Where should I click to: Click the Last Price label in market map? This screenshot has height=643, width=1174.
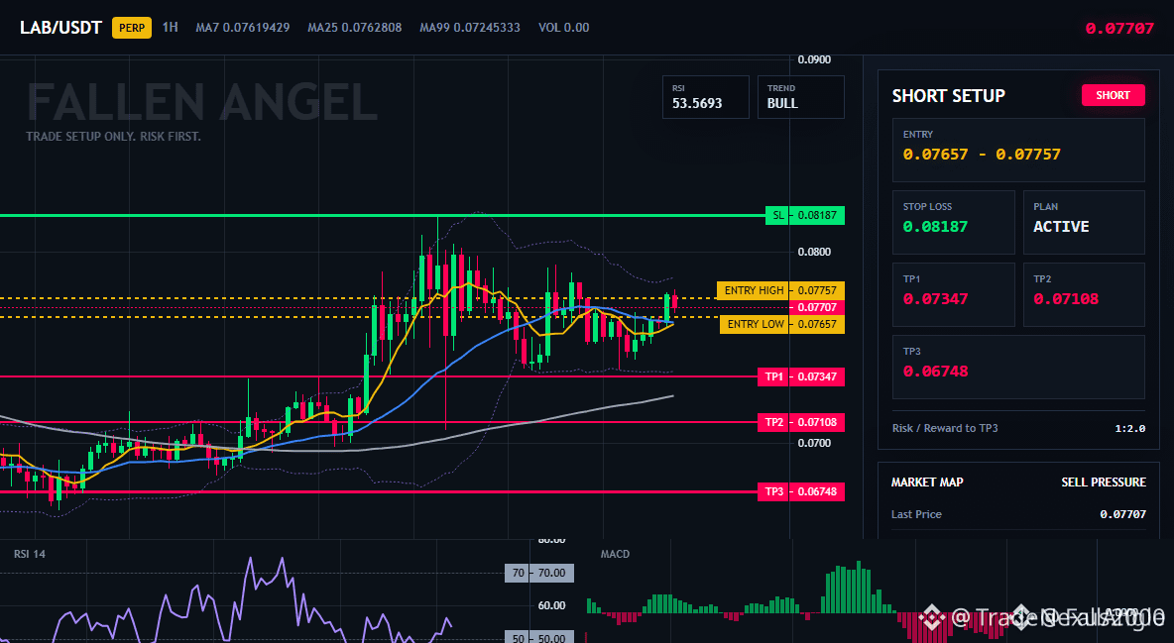(916, 514)
